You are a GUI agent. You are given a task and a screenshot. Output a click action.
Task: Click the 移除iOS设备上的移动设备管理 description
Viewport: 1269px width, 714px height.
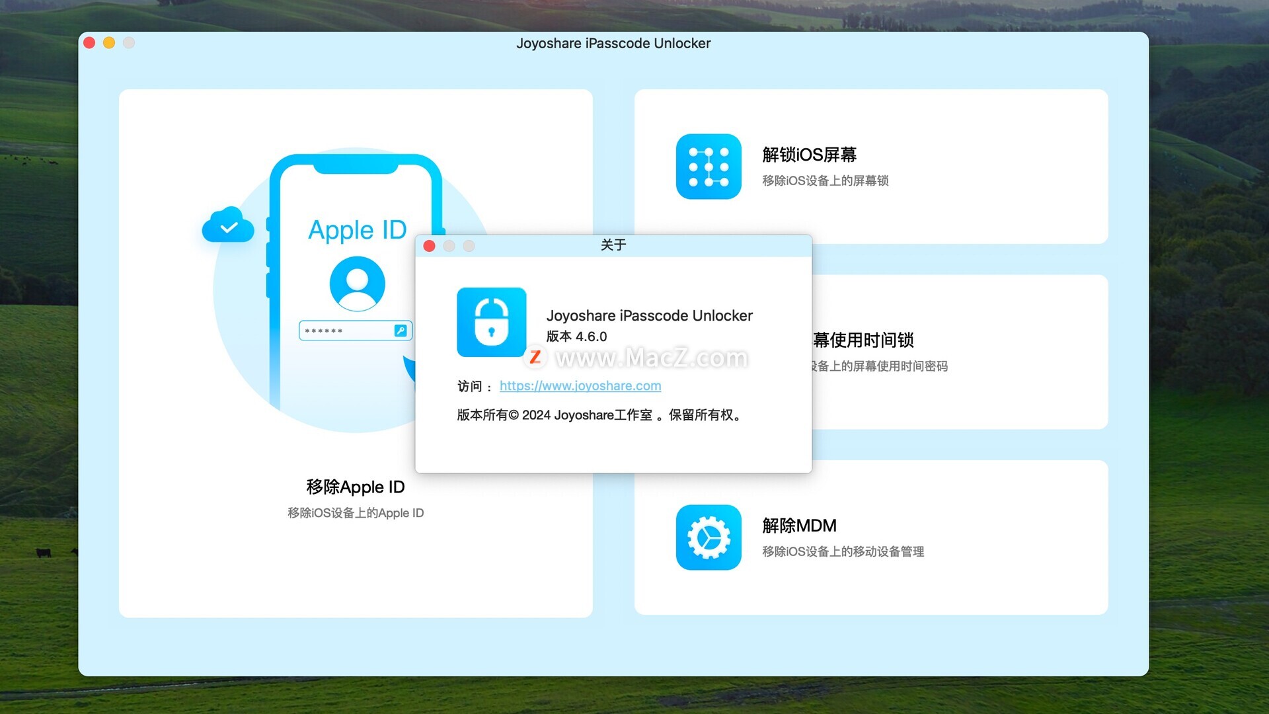[x=843, y=551]
